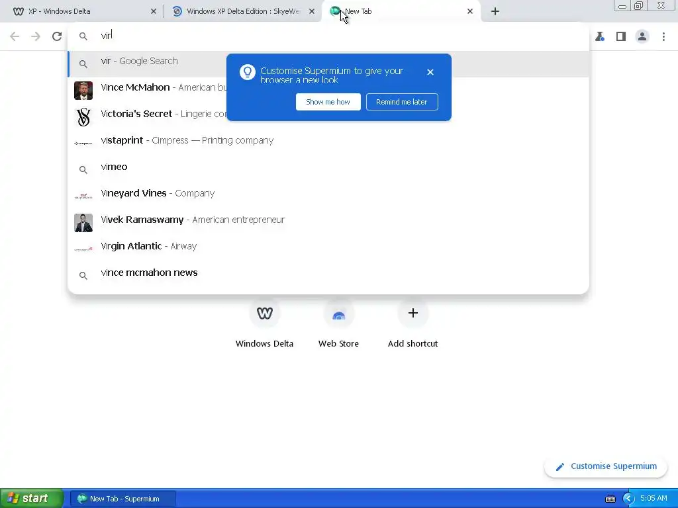Image resolution: width=678 pixels, height=508 pixels.
Task: Choose 'vince mcmahon news' suggestion
Action: [x=328, y=273]
